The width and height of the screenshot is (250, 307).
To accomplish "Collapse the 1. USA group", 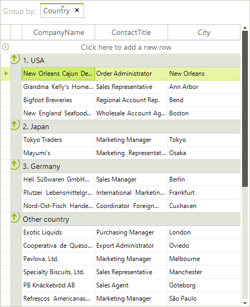I will click(x=15, y=59).
